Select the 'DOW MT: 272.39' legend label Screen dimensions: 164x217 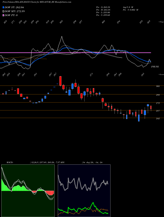15,11
